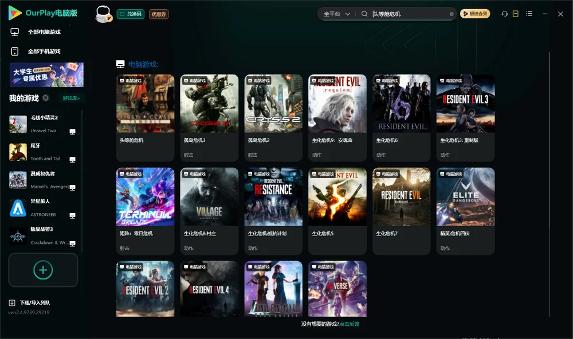Open the 漫威复仇者 Avengers entry
The height and width of the screenshot is (339, 573).
pos(42,180)
